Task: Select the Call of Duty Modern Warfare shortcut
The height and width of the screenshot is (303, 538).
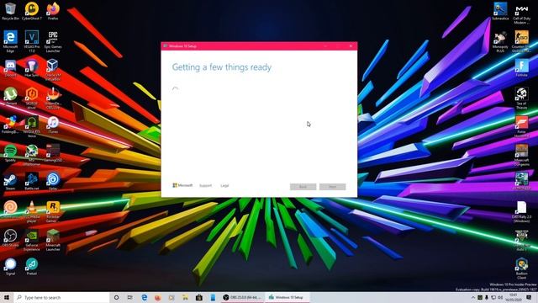Action: coord(521,13)
